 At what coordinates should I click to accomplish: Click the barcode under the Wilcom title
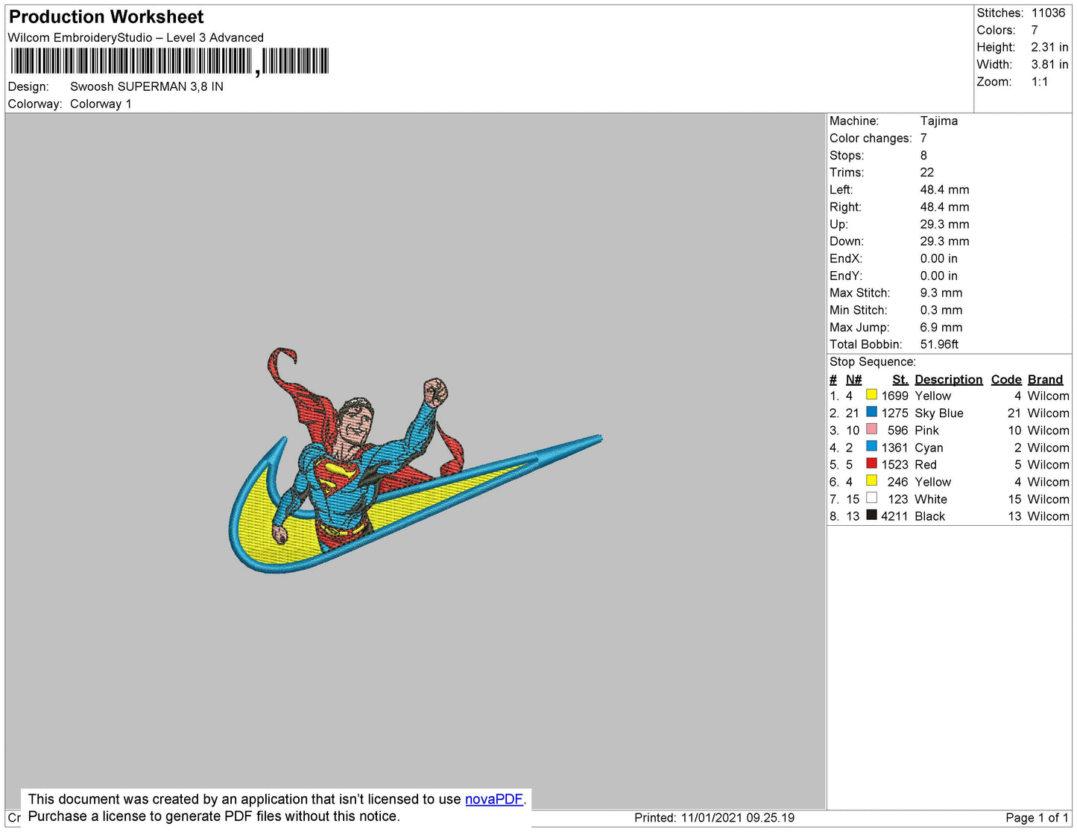pos(168,61)
